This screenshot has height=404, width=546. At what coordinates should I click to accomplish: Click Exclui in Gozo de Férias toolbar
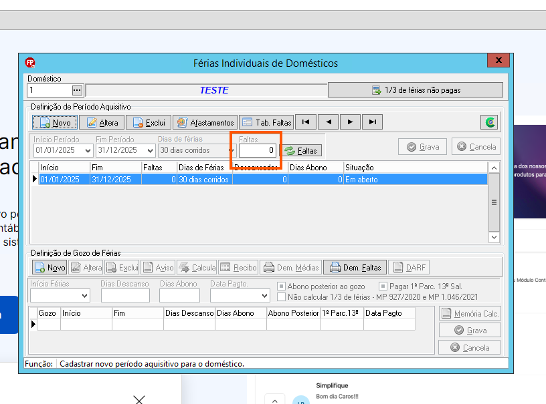(x=122, y=267)
